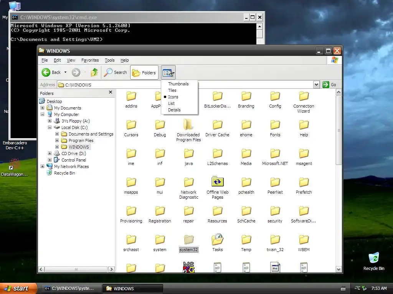The width and height of the screenshot is (393, 294).
Task: Open the Help menu
Action: click(125, 60)
